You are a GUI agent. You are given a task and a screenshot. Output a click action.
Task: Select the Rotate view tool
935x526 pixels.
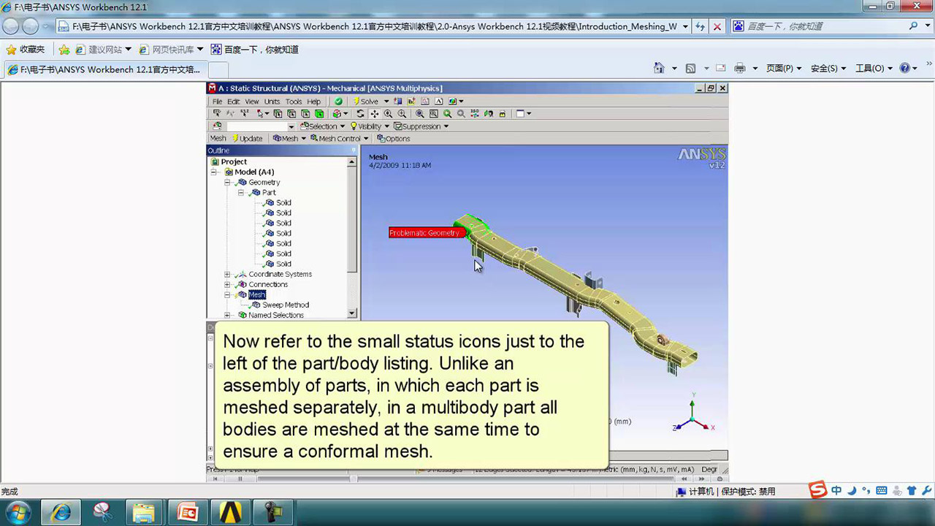[360, 114]
